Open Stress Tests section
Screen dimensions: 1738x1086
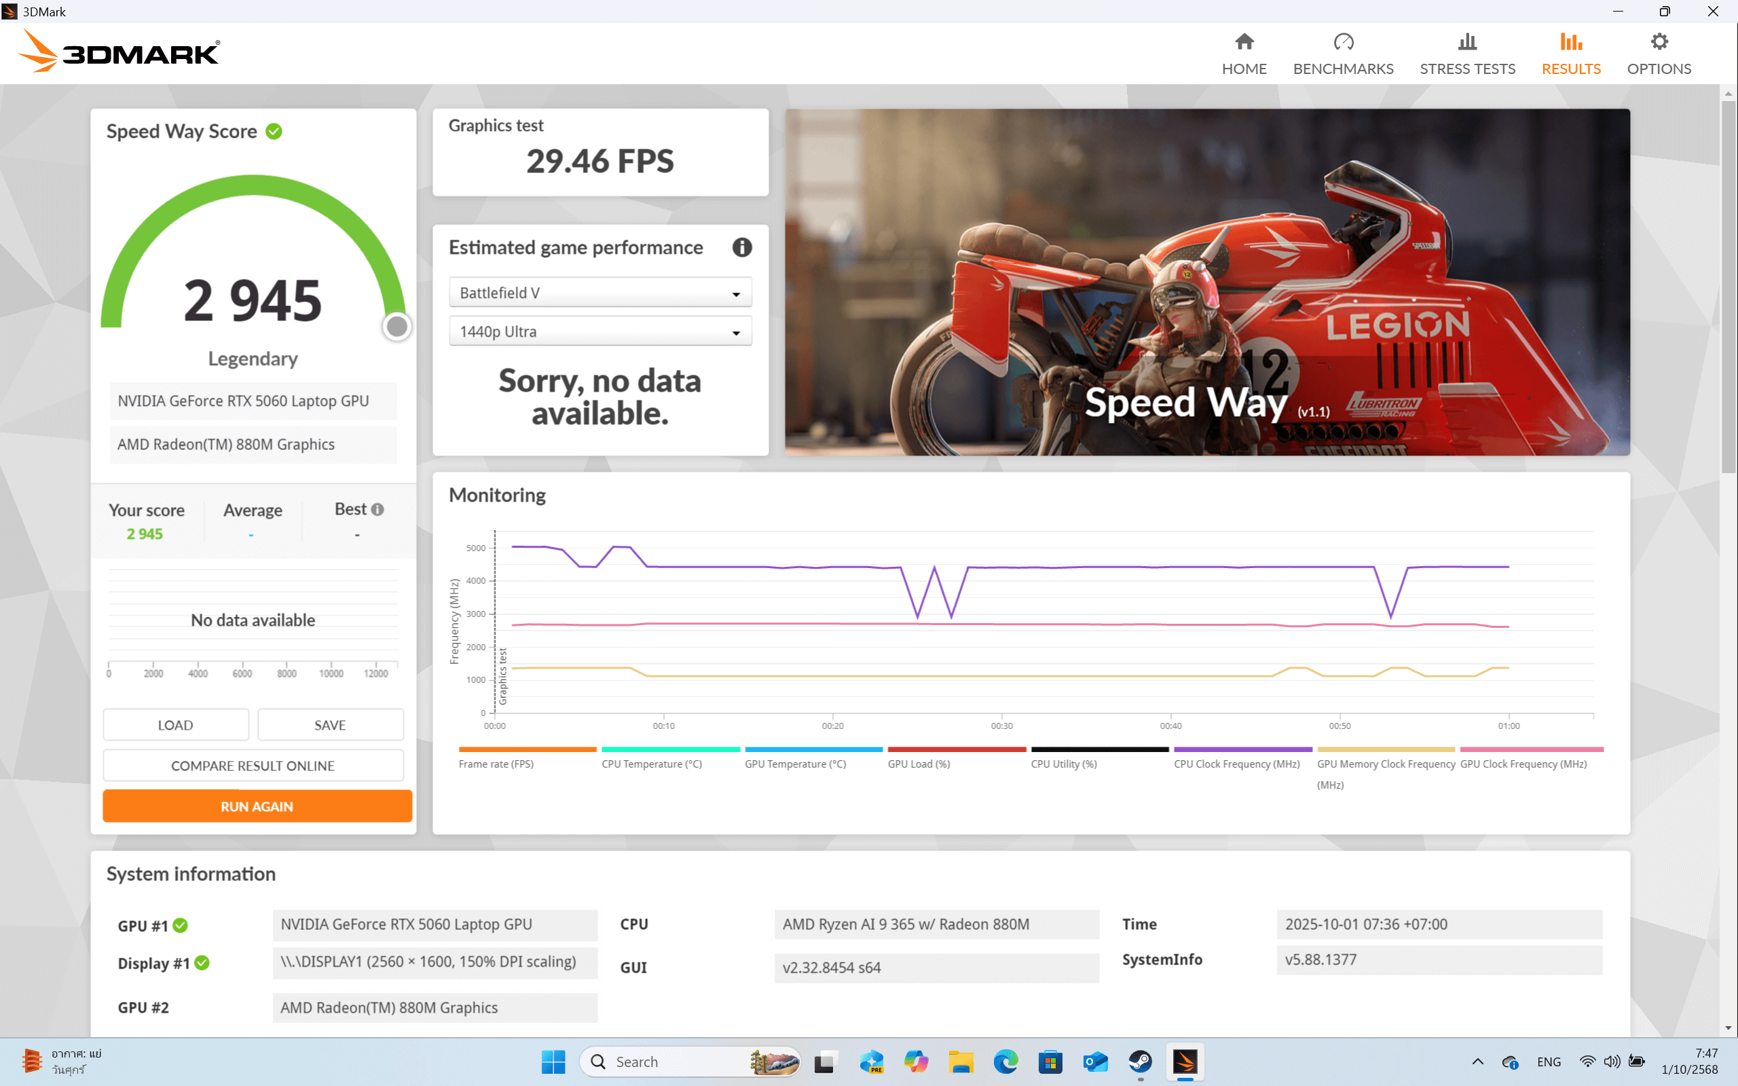tap(1466, 54)
